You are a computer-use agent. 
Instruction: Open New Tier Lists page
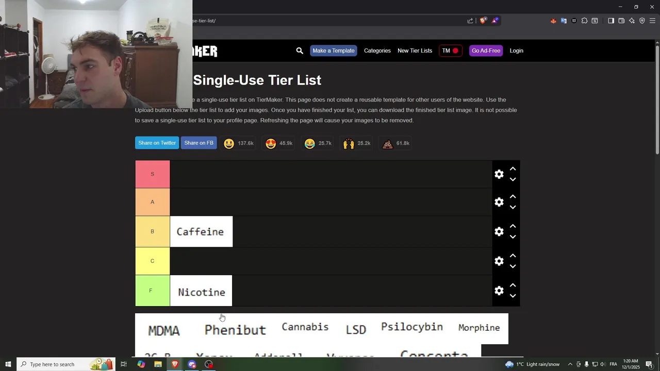tap(415, 50)
